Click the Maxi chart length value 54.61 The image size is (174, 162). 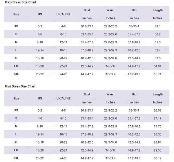pos(158,66)
